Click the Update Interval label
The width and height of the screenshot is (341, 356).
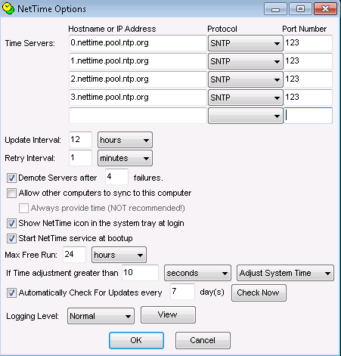click(x=33, y=140)
